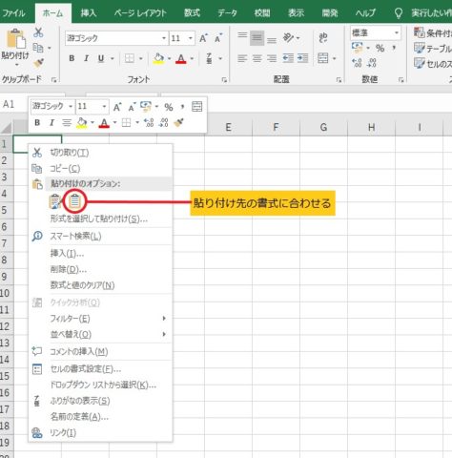Toggle Underline in the ribbon font group
This screenshot has width=452, height=458.
(101, 58)
